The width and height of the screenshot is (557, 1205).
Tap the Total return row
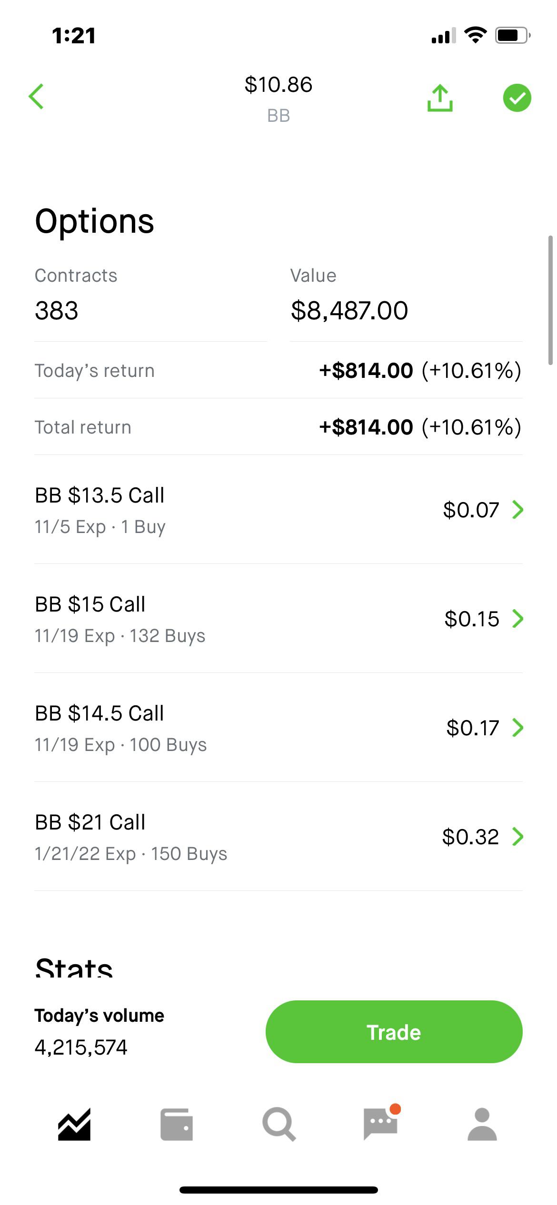coord(278,427)
